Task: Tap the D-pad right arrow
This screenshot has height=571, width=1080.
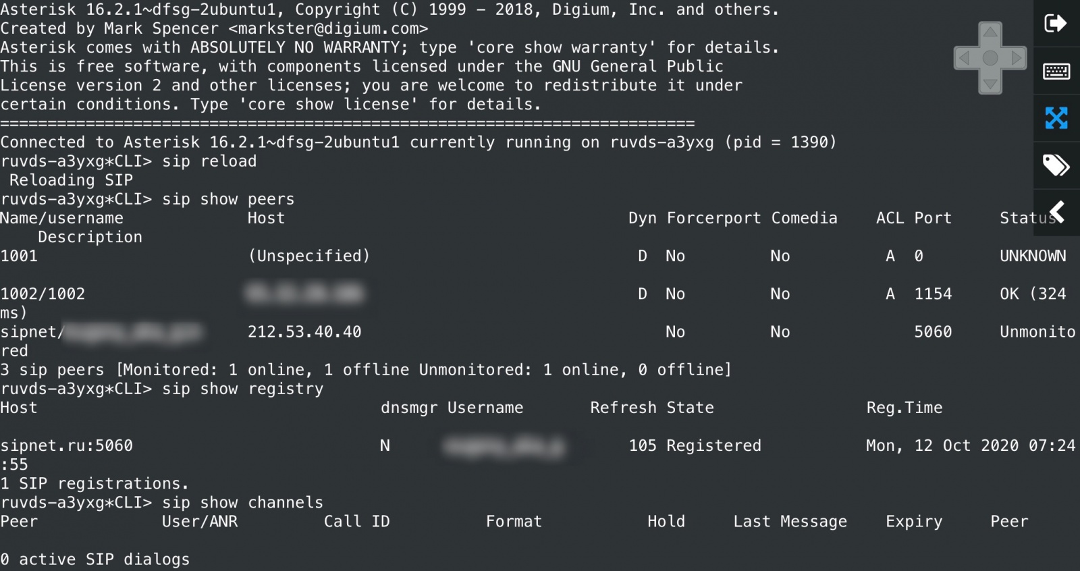Action: coord(1017,58)
